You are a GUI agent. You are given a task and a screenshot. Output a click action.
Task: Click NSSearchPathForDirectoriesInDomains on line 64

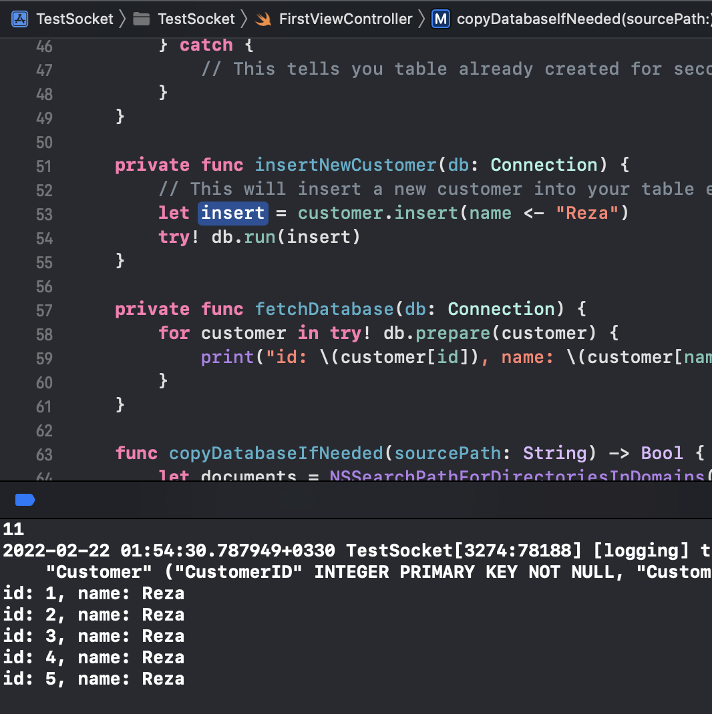pos(517,475)
